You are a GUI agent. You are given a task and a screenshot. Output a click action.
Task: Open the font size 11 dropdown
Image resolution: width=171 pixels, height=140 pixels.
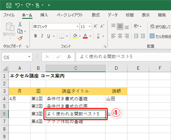(90, 27)
